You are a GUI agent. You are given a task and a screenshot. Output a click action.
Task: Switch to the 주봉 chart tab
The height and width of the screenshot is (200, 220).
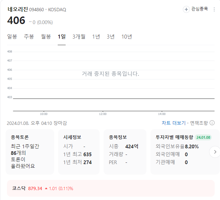tap(29, 37)
